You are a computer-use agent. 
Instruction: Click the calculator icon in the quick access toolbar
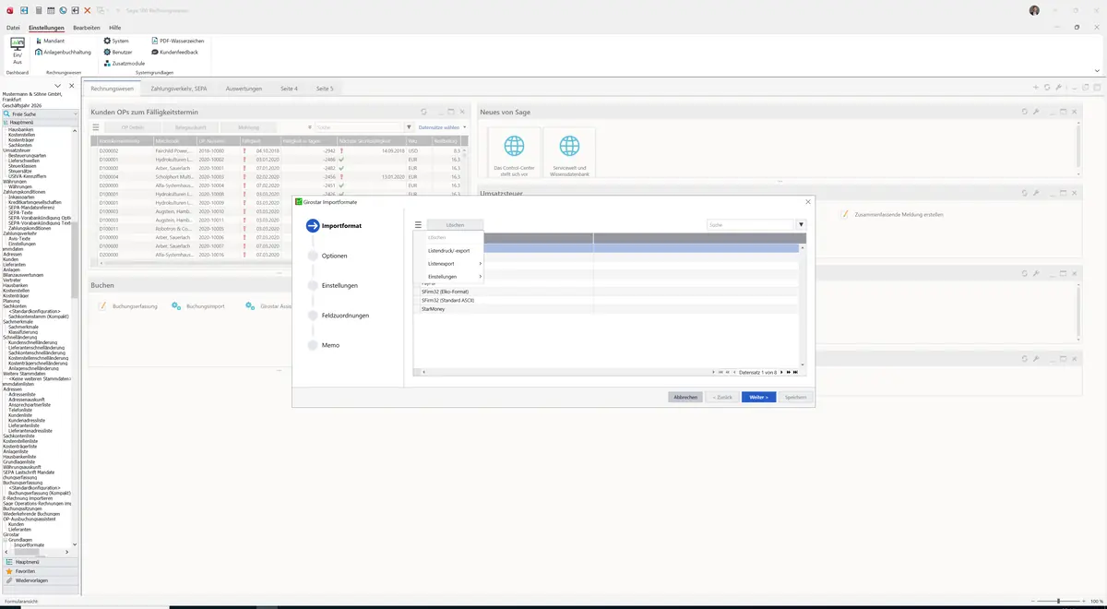click(38, 10)
